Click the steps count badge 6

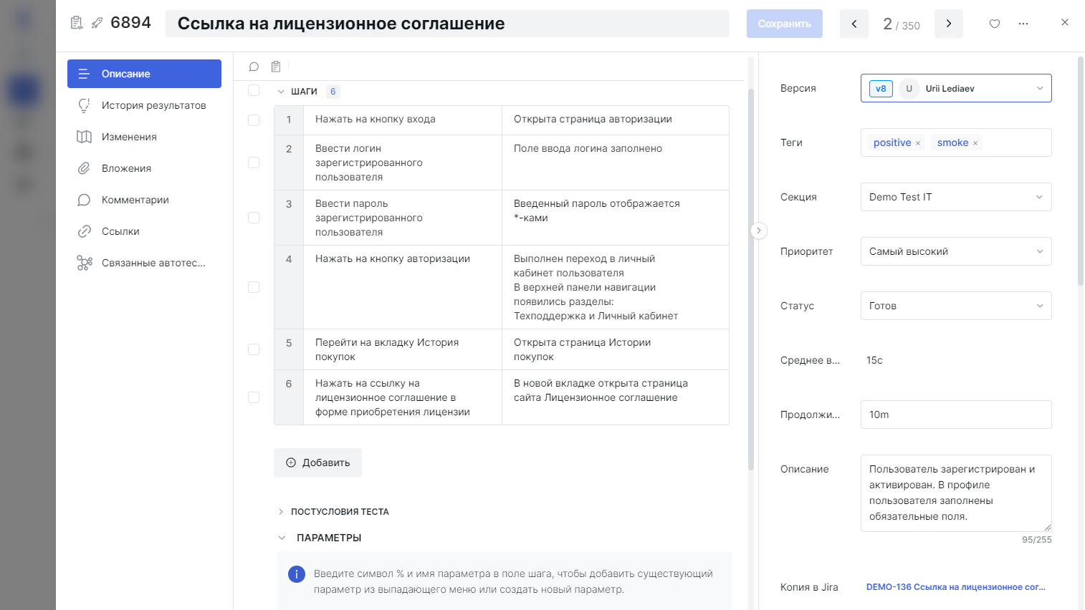pyautogui.click(x=333, y=92)
